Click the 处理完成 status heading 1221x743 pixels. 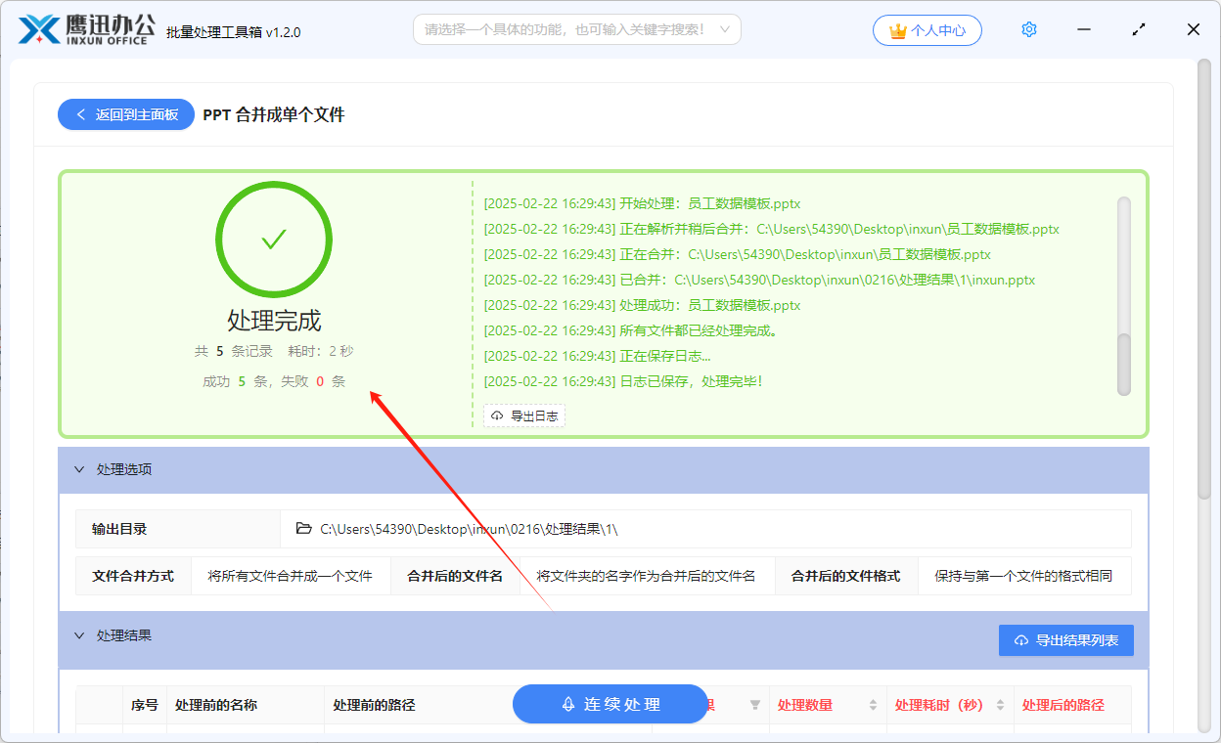(x=274, y=321)
